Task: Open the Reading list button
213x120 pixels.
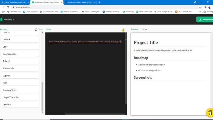Action: (x=208, y=12)
